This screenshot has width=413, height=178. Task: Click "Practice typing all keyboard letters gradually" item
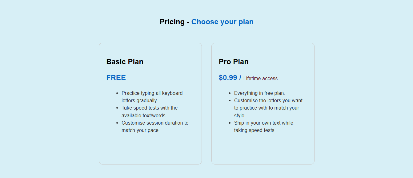[152, 97]
